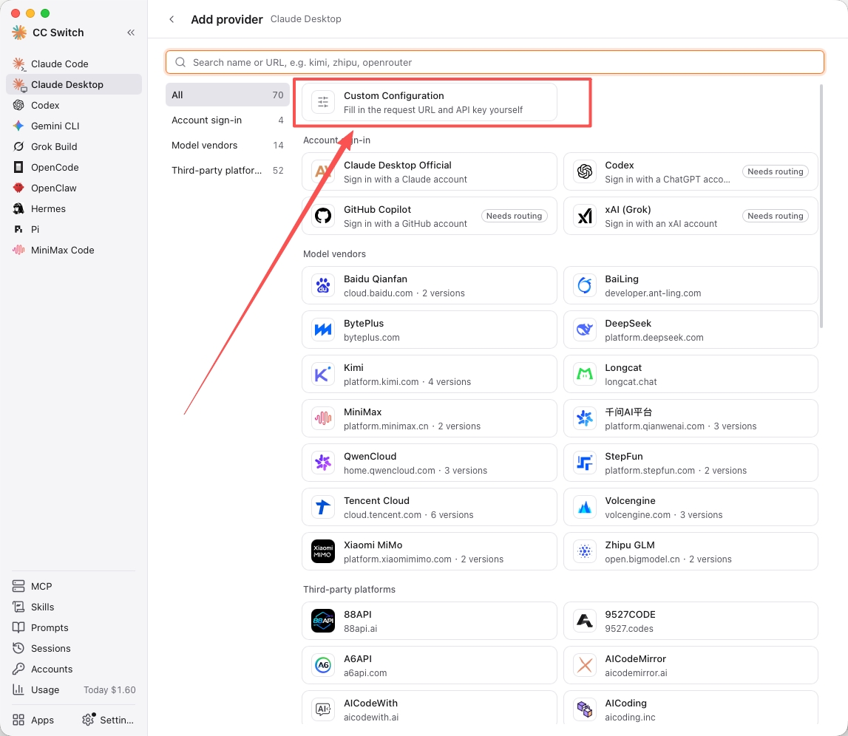Switch to Gemini CLI app
The width and height of the screenshot is (848, 736).
pos(73,126)
